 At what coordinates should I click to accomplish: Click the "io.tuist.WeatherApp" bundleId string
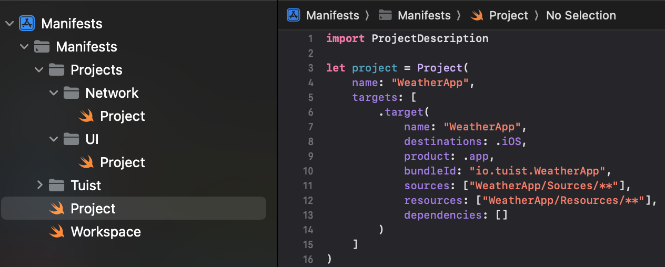click(538, 171)
